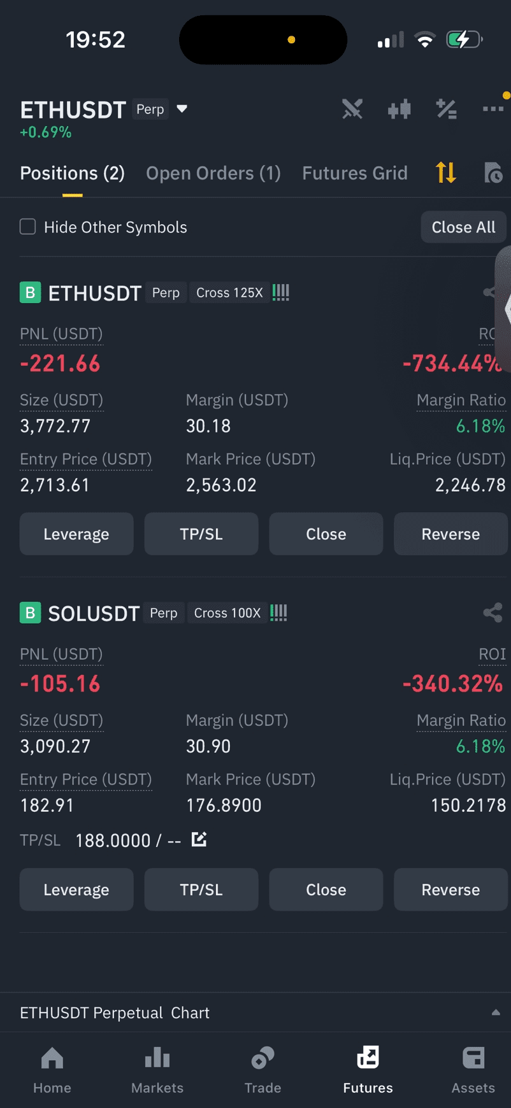The width and height of the screenshot is (511, 1108).
Task: Tap the crossed-swords battle icon
Action: (352, 110)
